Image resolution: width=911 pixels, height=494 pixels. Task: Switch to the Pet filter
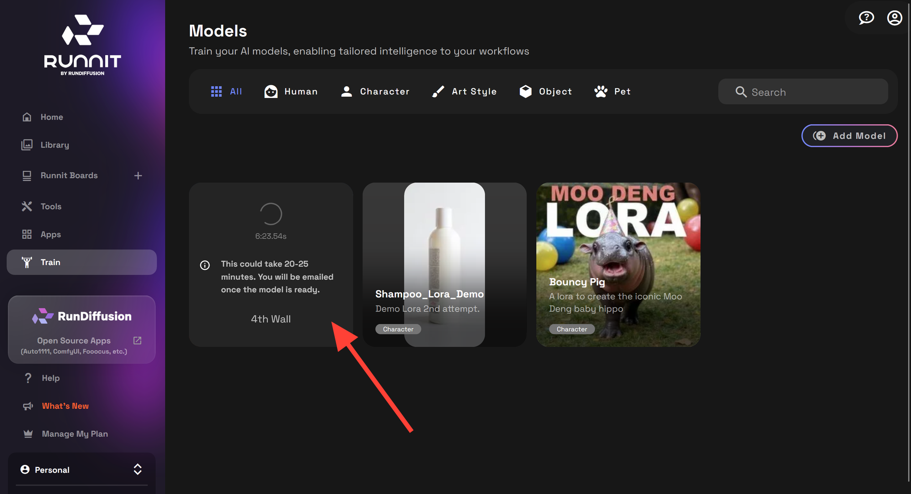(x=612, y=91)
